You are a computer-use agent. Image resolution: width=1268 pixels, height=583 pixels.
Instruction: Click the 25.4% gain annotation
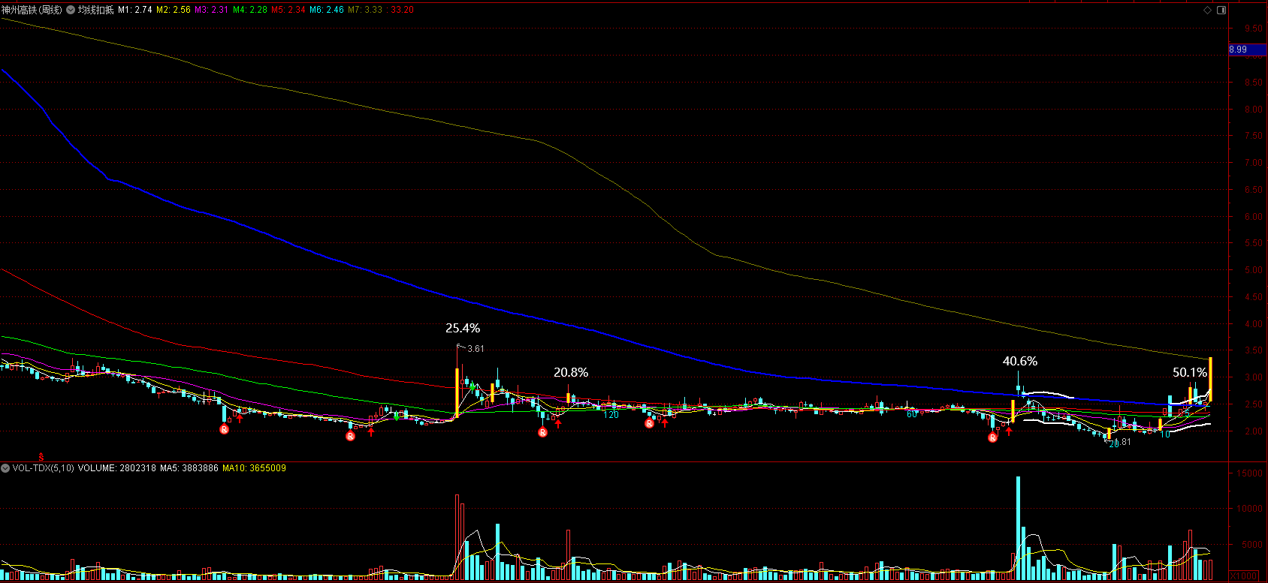tap(463, 329)
